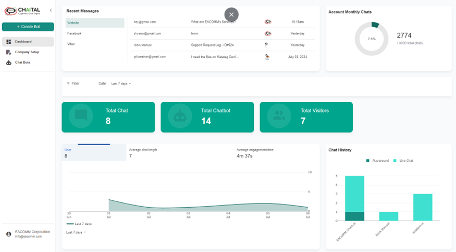Click the people icon on Total Visitors

tap(279, 116)
